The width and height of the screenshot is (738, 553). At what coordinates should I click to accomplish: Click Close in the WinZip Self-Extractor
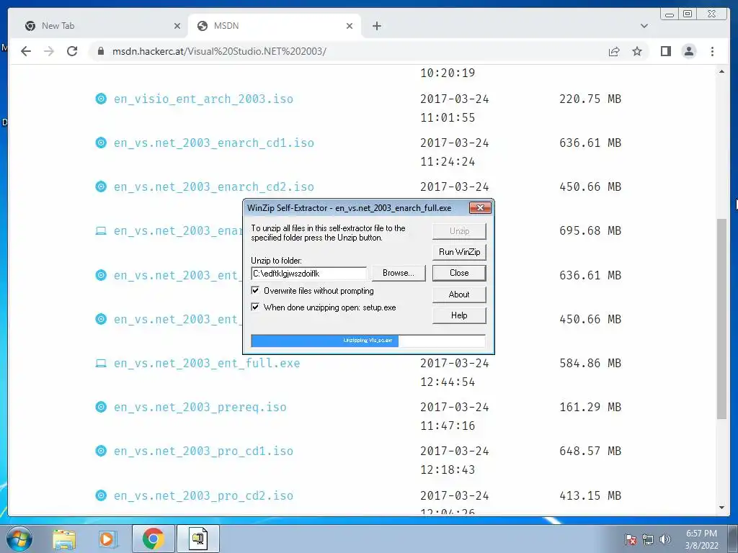[459, 273]
